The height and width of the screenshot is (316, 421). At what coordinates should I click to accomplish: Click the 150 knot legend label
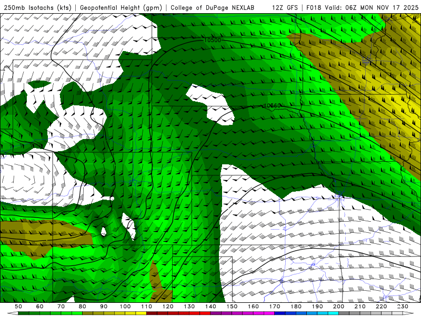(x=232, y=307)
